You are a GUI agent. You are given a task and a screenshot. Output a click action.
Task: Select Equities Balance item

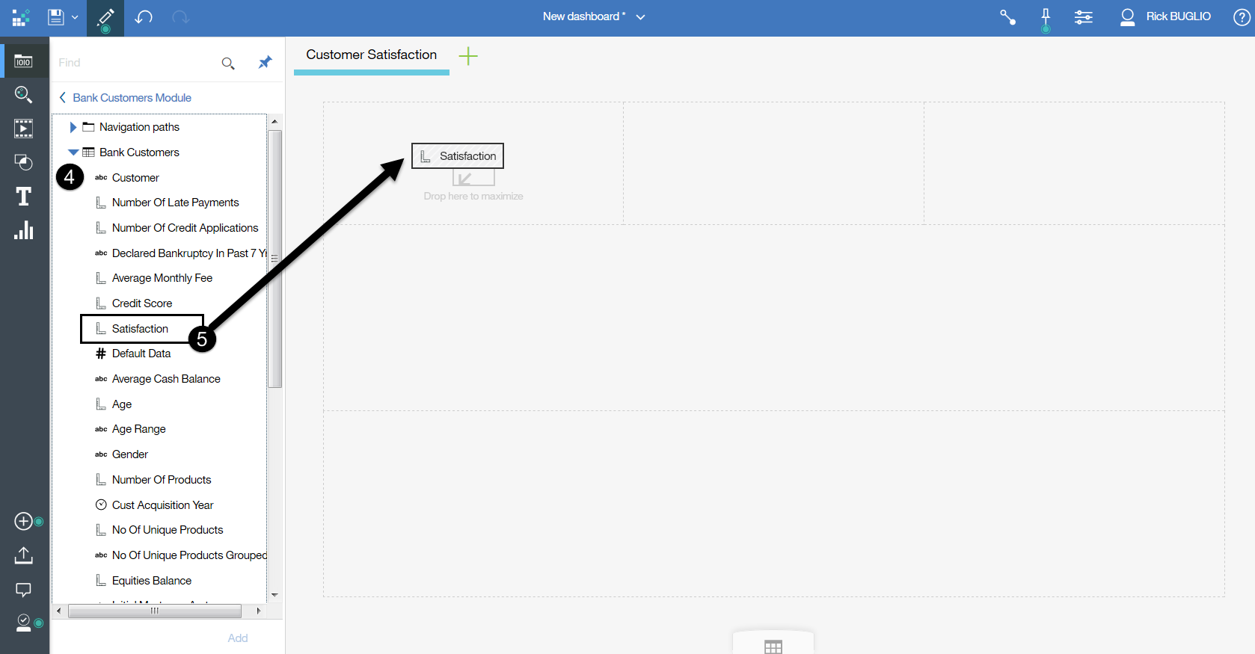pos(151,581)
